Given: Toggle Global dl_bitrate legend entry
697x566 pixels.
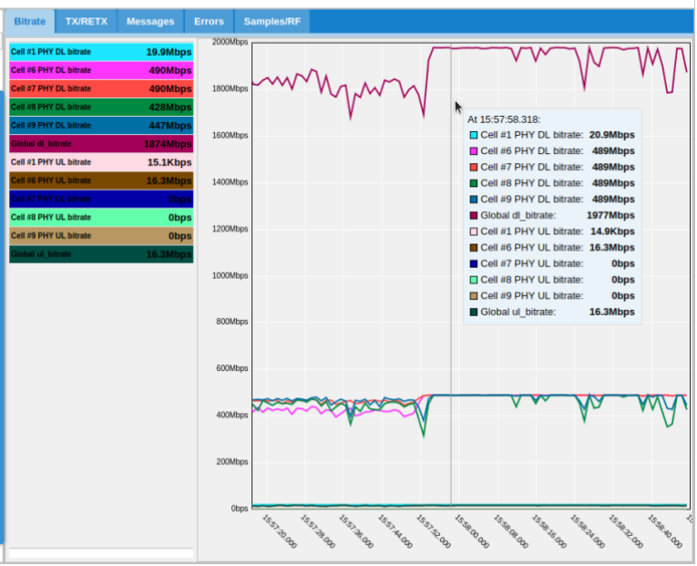Looking at the screenshot, I should pos(101,144).
